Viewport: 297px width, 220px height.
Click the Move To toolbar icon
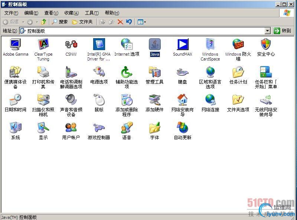point(102,22)
